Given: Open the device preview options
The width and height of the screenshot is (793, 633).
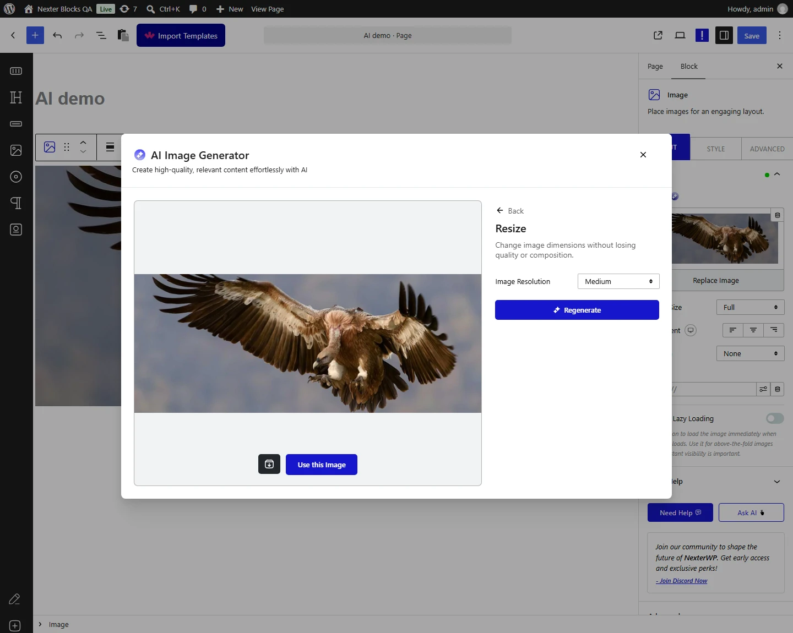Looking at the screenshot, I should click(x=680, y=35).
